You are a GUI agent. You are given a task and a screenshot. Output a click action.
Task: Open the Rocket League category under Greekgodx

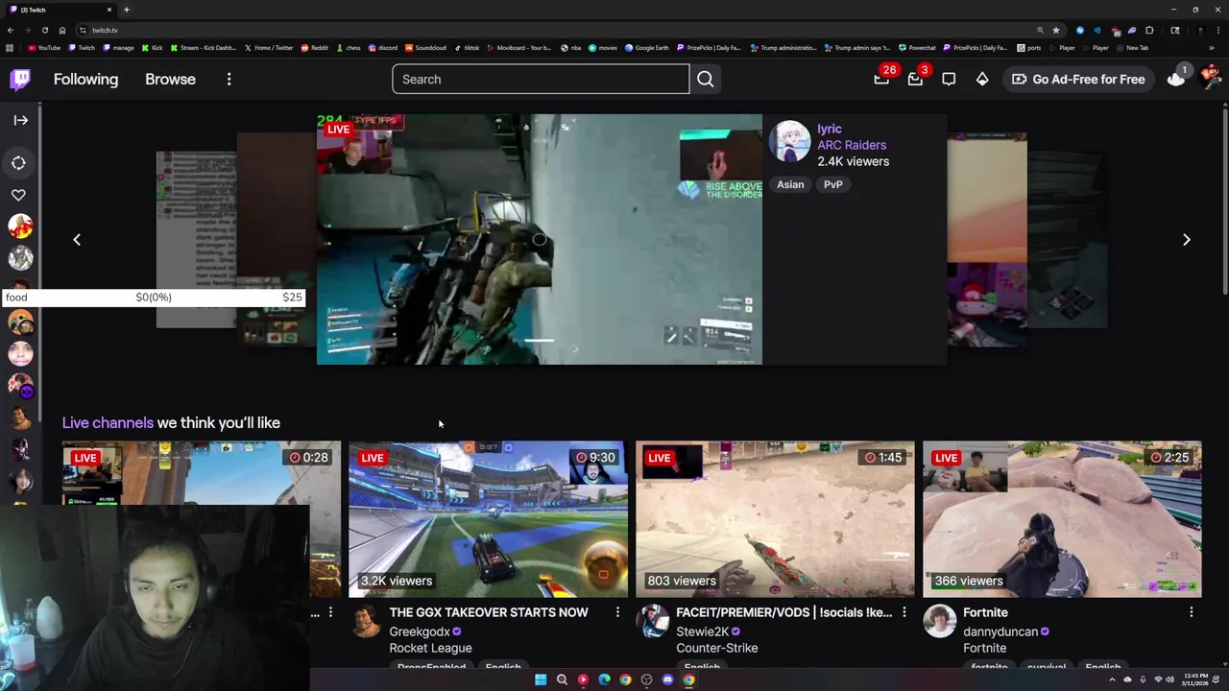coord(430,648)
